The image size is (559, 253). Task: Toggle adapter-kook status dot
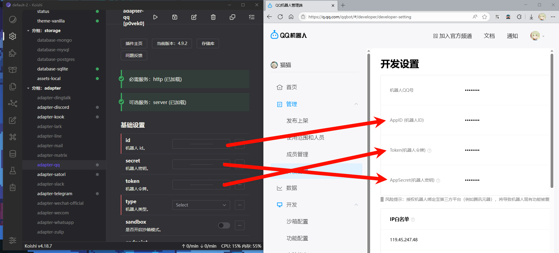(x=97, y=117)
